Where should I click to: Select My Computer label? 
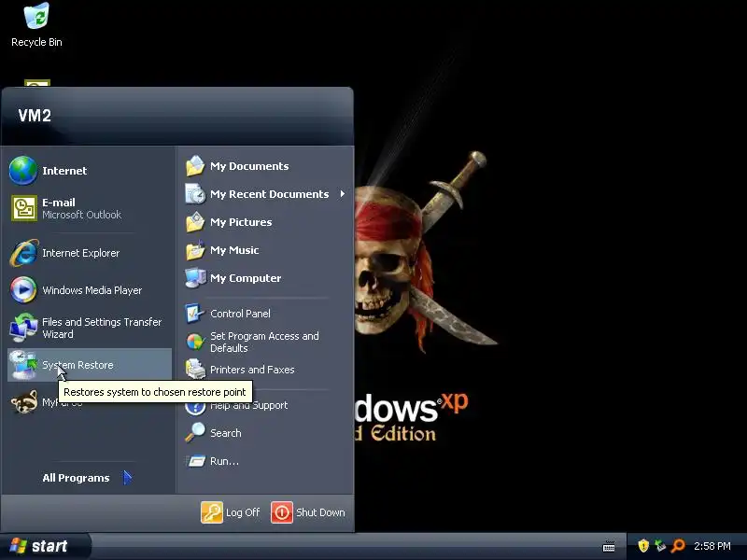(x=246, y=278)
